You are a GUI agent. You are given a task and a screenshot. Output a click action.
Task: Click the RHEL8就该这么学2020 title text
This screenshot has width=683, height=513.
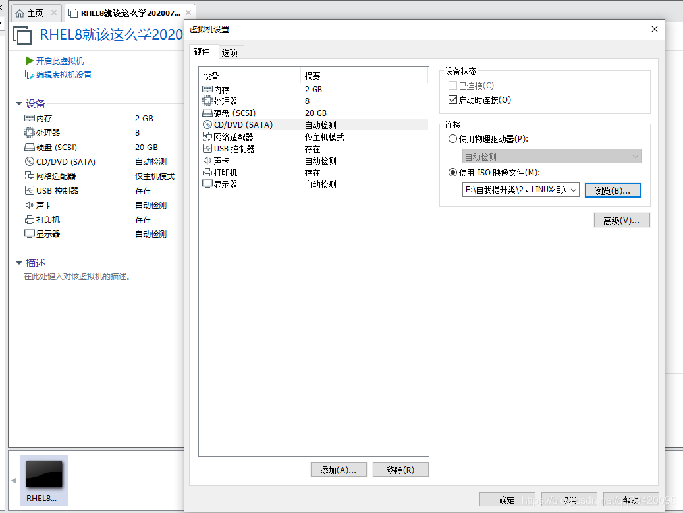(111, 34)
